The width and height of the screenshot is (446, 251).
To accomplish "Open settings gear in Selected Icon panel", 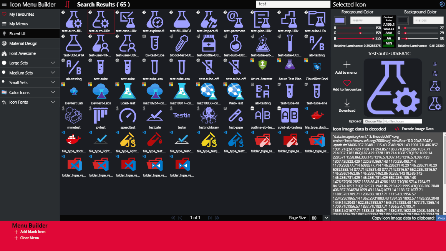I will click(x=442, y=4).
